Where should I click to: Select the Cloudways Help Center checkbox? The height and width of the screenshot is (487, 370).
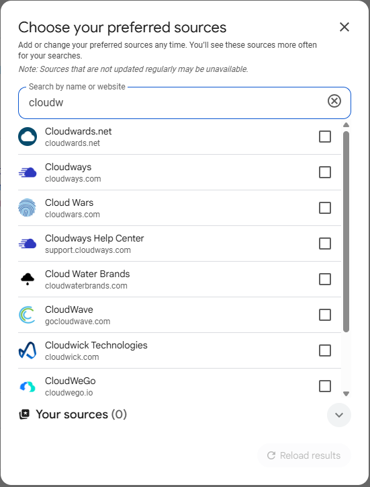click(325, 243)
